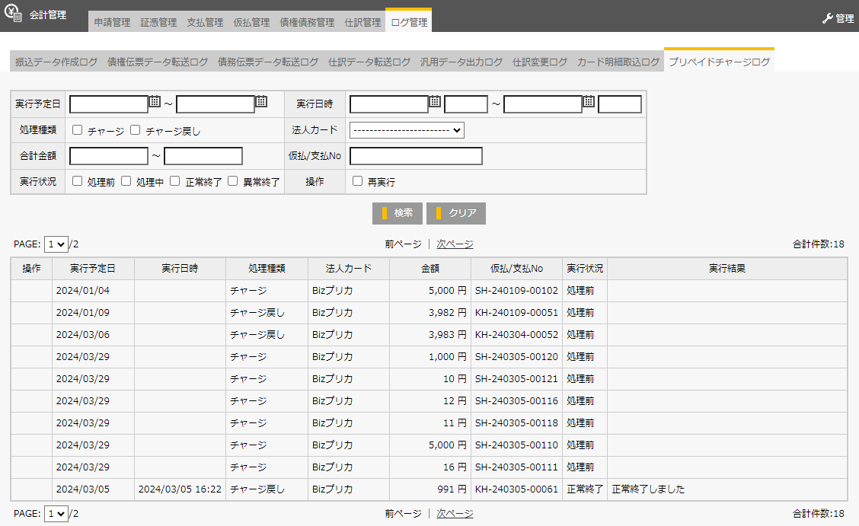
Task: Select cell SH-240305-00121
Action: 516,379
